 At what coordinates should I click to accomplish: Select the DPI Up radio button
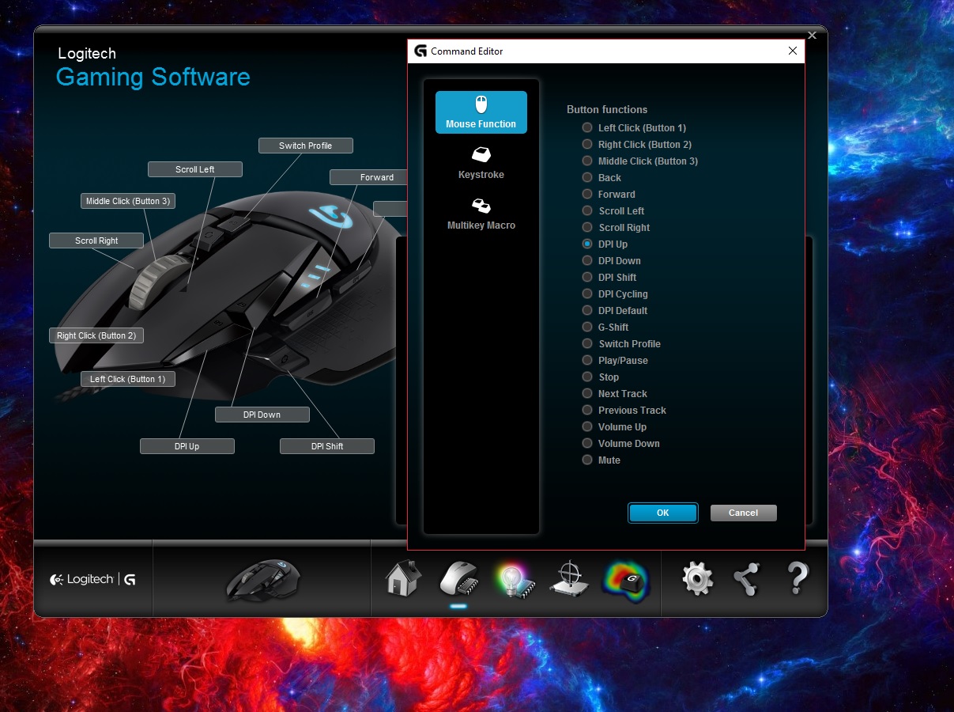coord(587,244)
